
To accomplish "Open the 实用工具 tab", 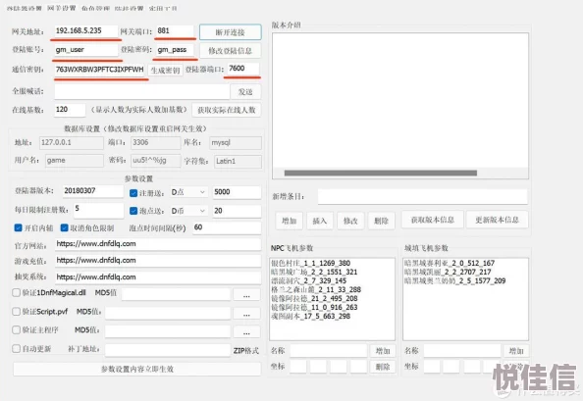I will [163, 8].
